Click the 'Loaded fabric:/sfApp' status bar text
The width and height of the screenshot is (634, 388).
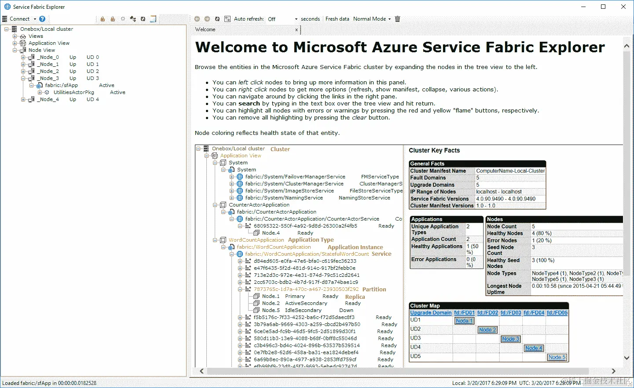pyautogui.click(x=49, y=383)
